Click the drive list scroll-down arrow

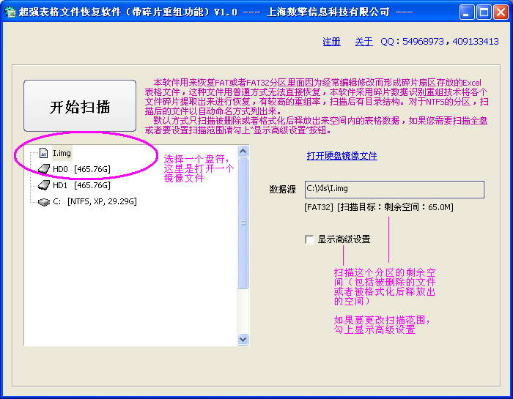243,340
